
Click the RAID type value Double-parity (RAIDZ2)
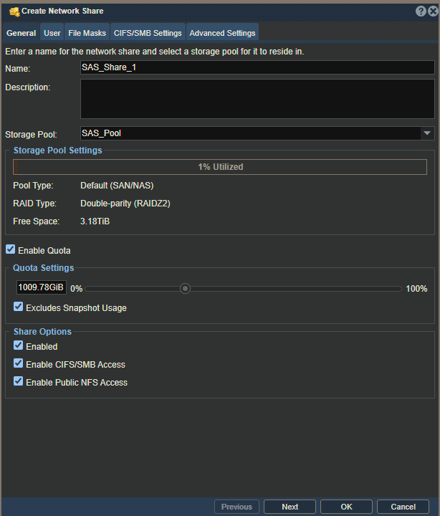(x=125, y=204)
